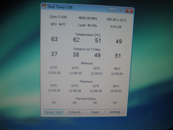Click the Thermal Status heading

pyautogui.click(x=85, y=99)
